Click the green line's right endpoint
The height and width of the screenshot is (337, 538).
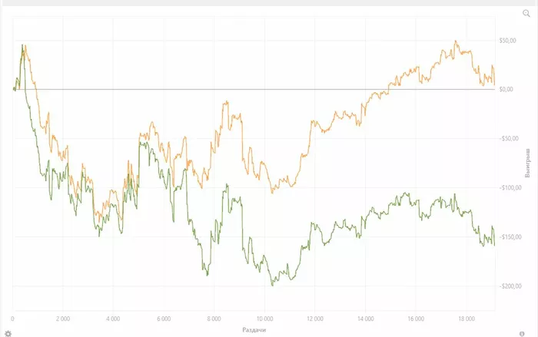point(494,244)
